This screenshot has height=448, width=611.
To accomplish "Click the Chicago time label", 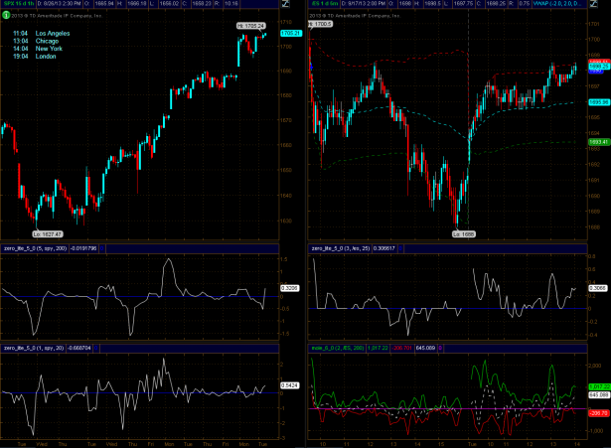I will tap(47, 42).
